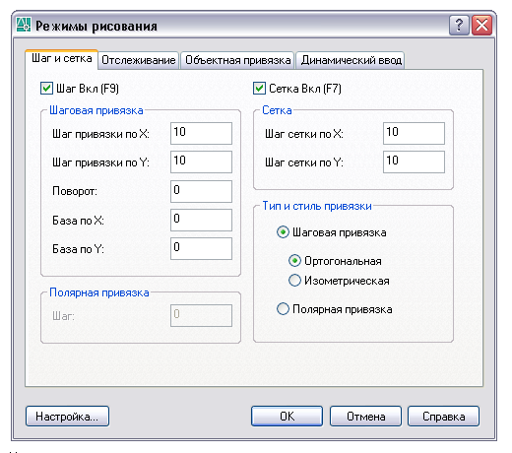Select the Шаговая привязка radio button
512x453 pixels.
pyautogui.click(x=283, y=232)
